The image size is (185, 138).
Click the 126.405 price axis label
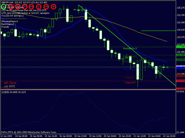pyautogui.click(x=181, y=52)
